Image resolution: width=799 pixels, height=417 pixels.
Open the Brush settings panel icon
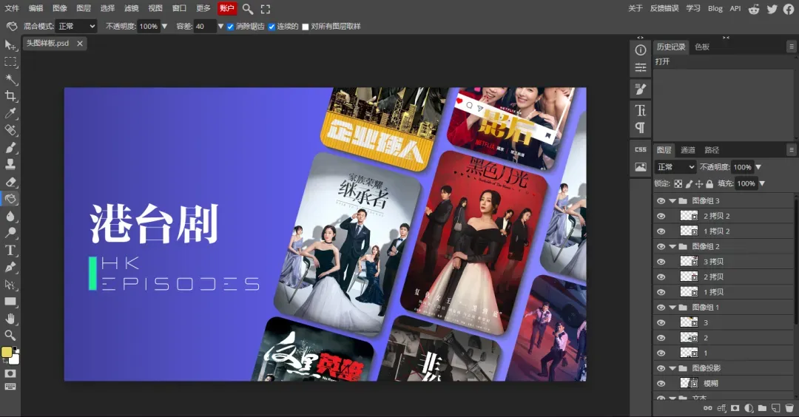click(x=641, y=89)
